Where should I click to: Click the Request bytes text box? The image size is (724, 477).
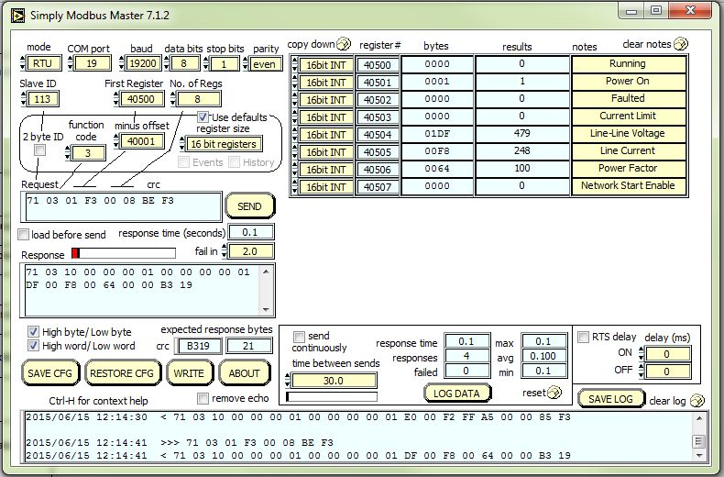coord(122,206)
